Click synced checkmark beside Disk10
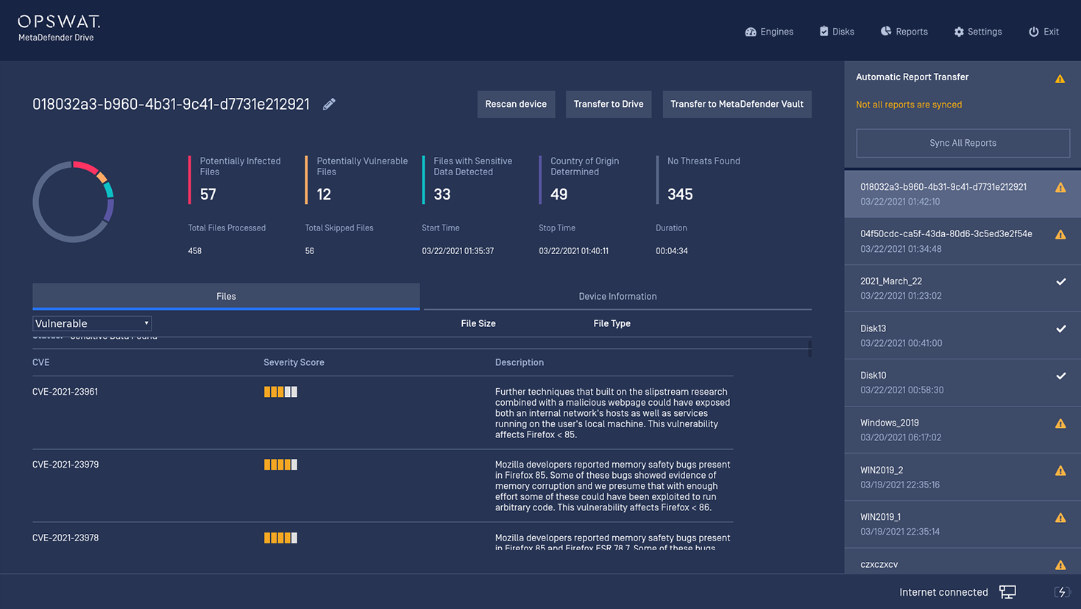The width and height of the screenshot is (1081, 609). click(1061, 376)
